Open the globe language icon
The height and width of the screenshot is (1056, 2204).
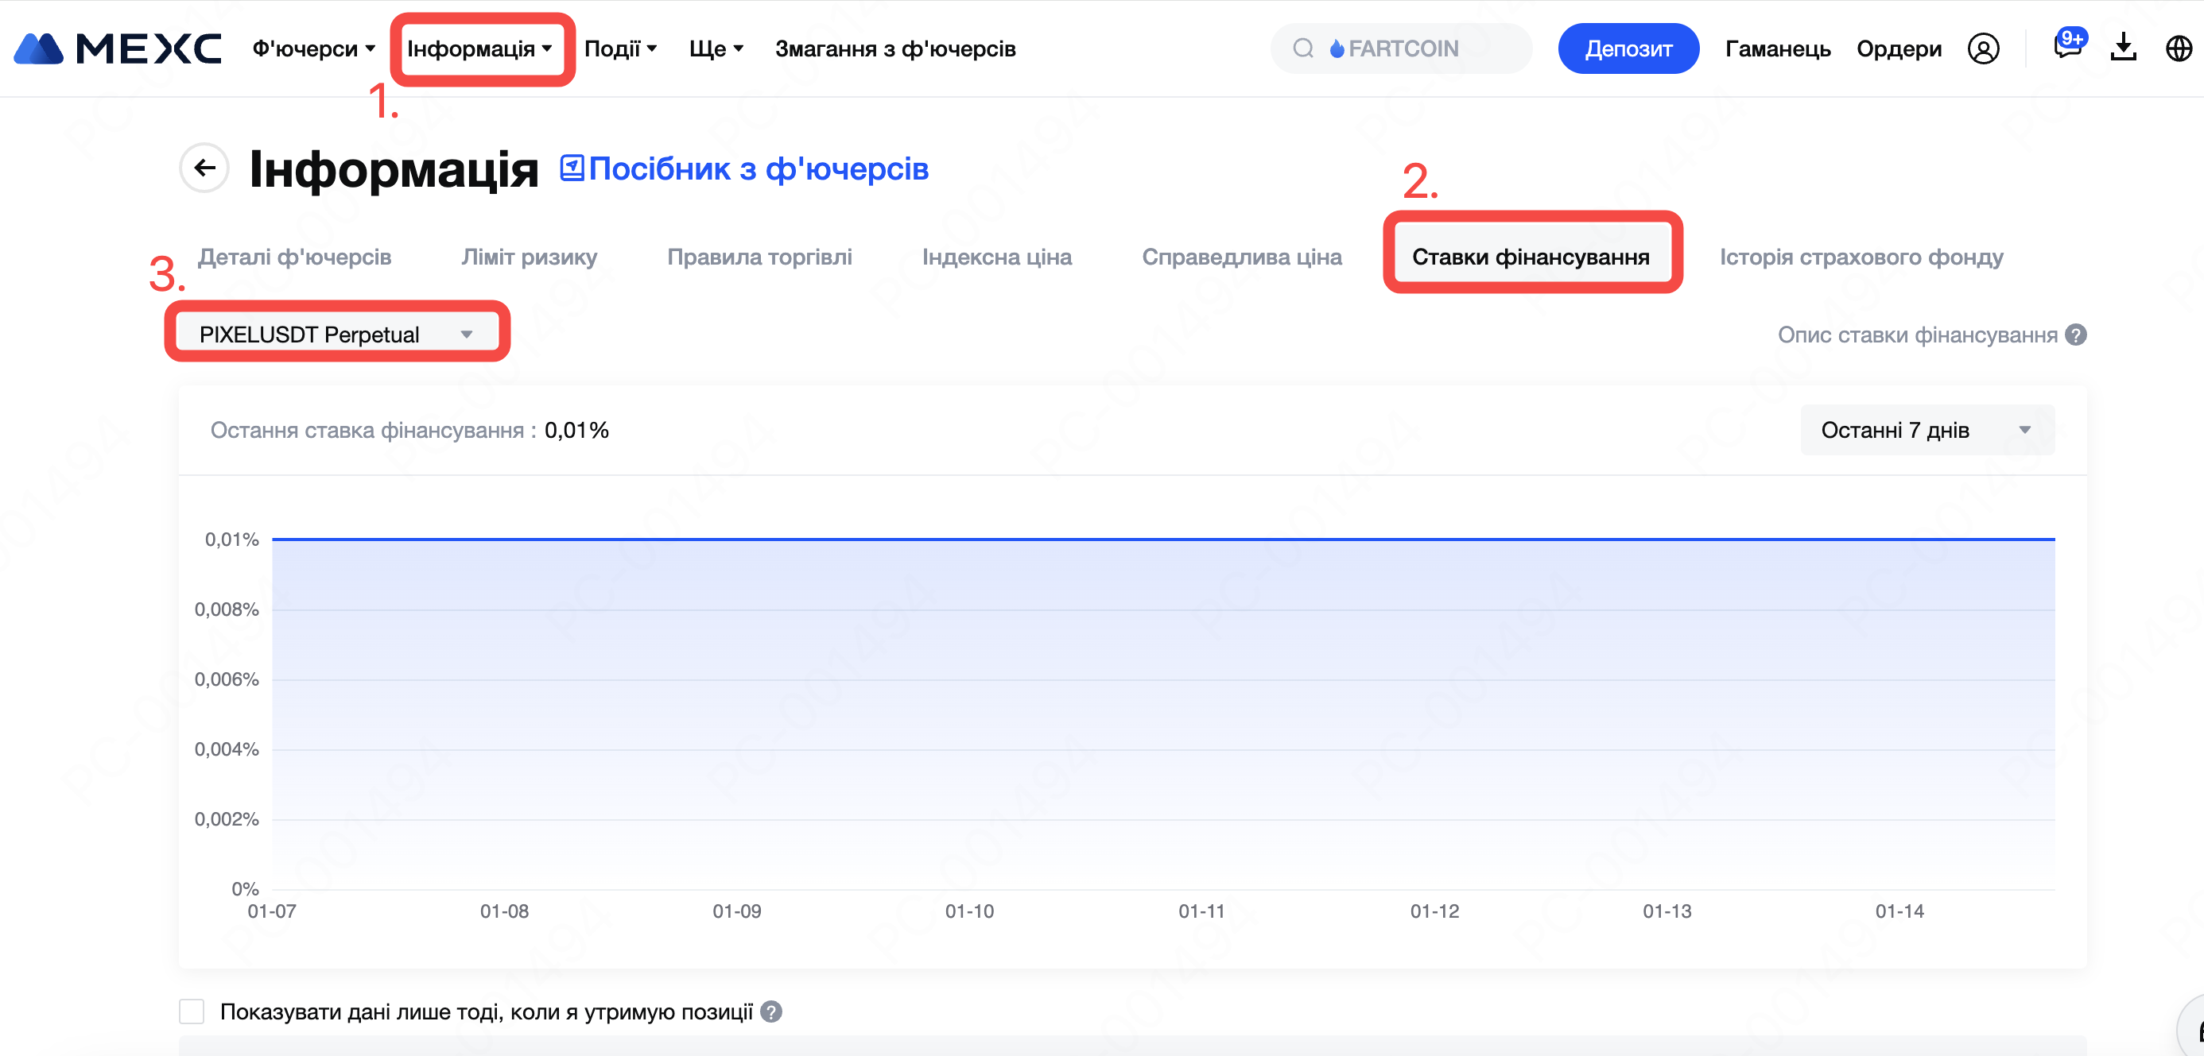(2179, 48)
